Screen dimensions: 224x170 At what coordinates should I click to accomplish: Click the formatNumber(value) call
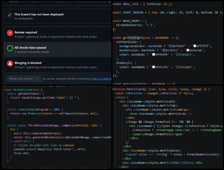[x=202, y=154]
